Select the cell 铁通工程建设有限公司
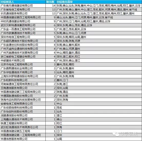Image resolution: width=142 pixels, height=141 pixels. (x=23, y=123)
